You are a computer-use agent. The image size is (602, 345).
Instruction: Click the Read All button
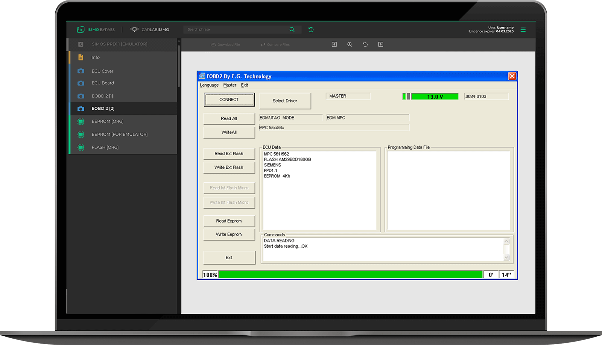pos(229,118)
